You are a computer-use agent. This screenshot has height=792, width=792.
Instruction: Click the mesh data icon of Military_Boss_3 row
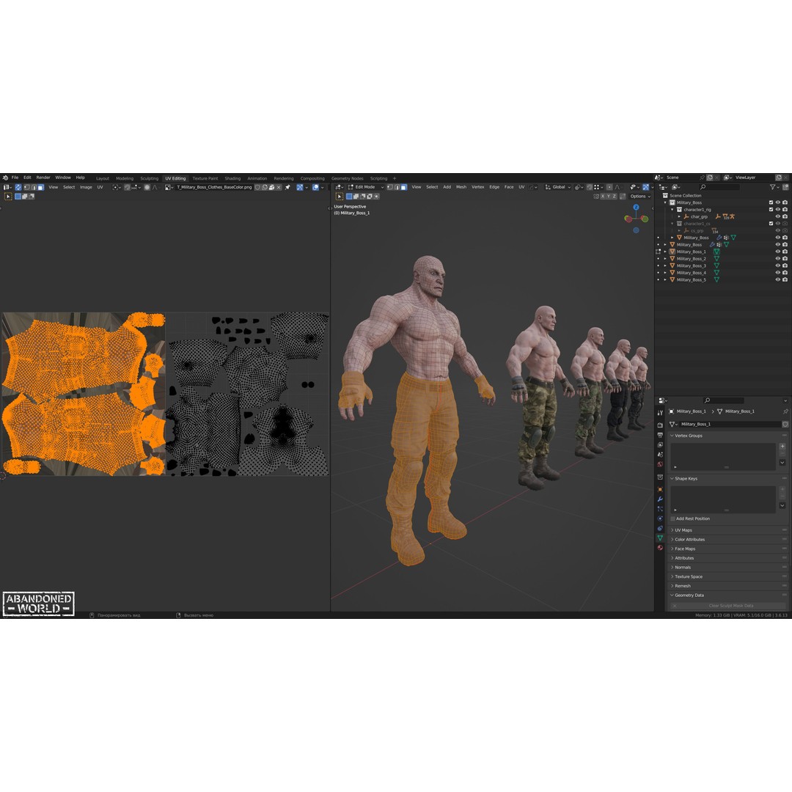pyautogui.click(x=716, y=265)
